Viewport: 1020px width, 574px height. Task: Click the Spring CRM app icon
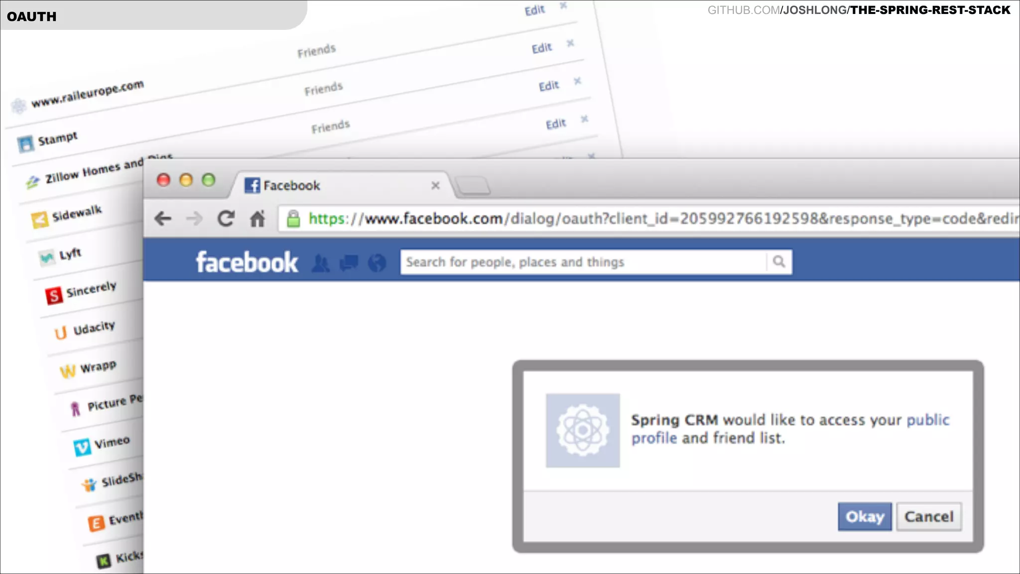pos(583,430)
